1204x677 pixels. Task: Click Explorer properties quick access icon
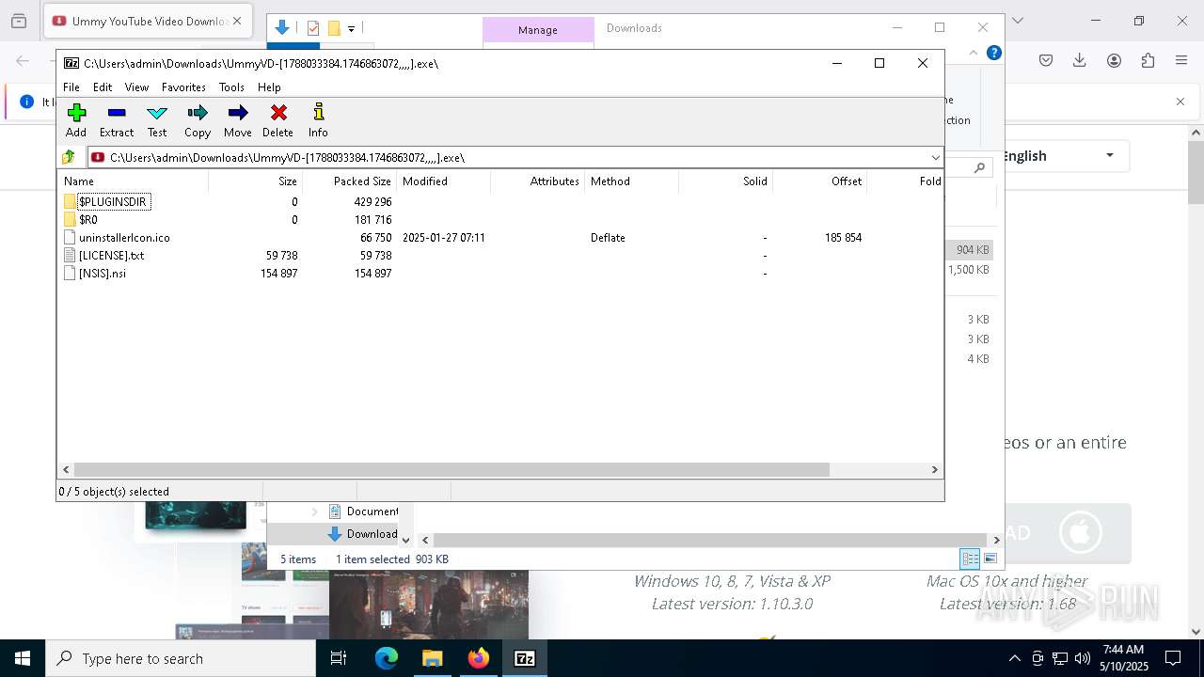313,28
